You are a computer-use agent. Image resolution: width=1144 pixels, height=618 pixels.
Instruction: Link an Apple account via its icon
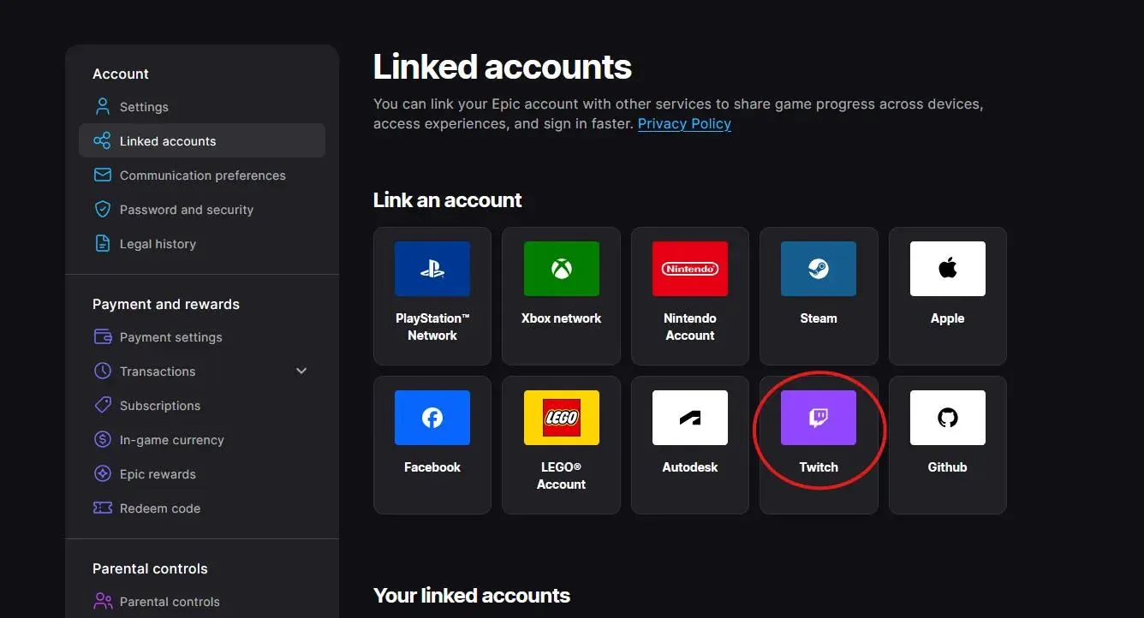click(x=948, y=269)
